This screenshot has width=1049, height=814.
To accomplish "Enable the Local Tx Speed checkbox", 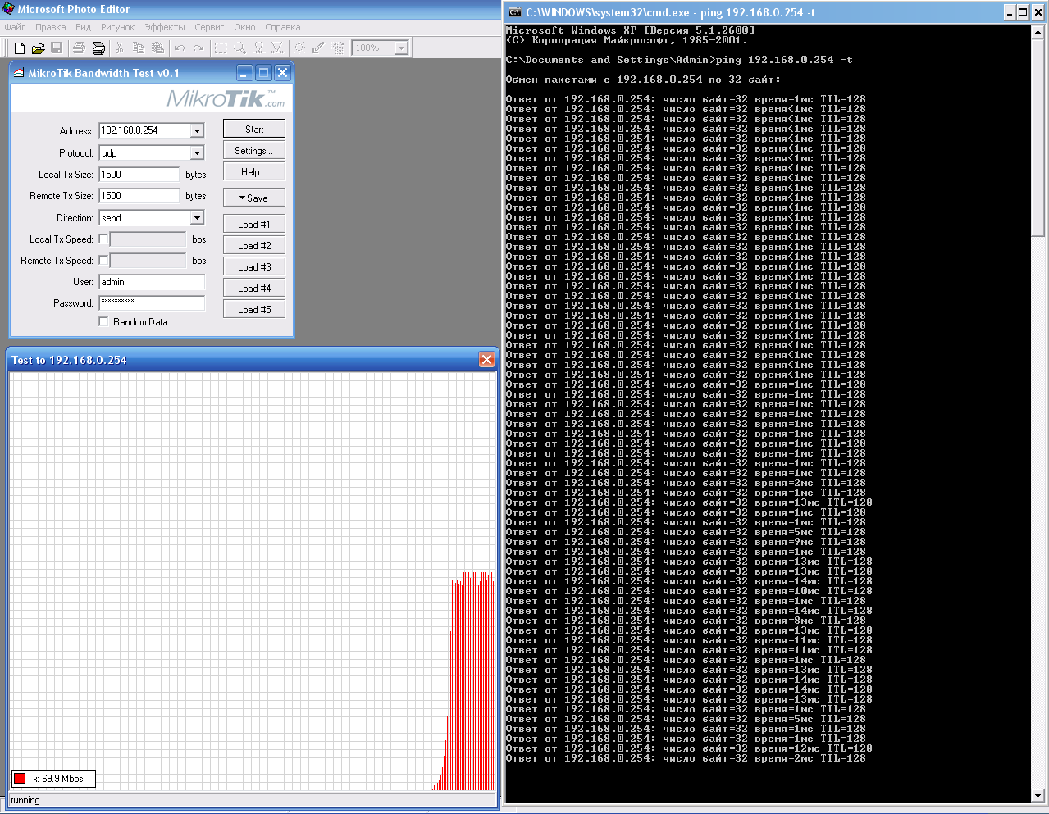I will 103,239.
